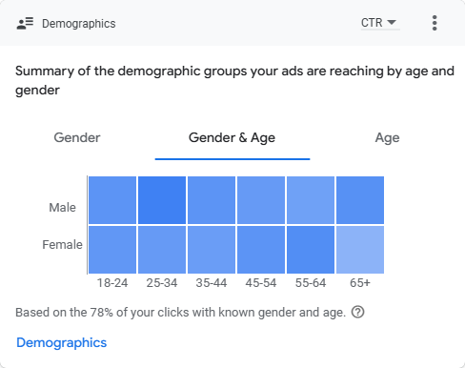This screenshot has height=368, width=465.
Task: Switch to the Age tab
Action: pyautogui.click(x=387, y=138)
